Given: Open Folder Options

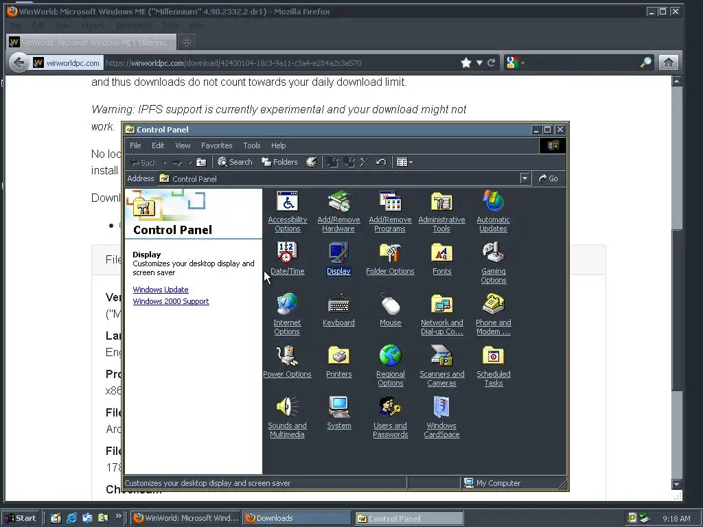Looking at the screenshot, I should (390, 258).
